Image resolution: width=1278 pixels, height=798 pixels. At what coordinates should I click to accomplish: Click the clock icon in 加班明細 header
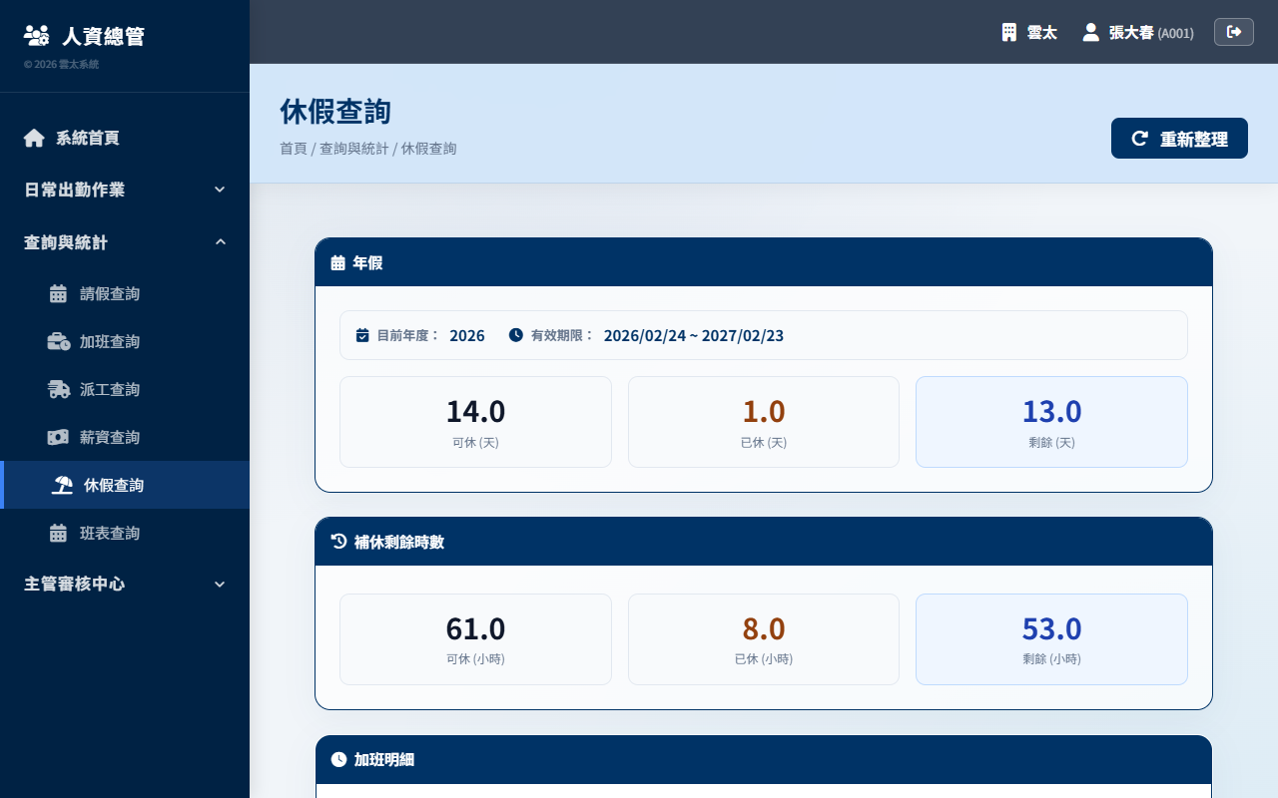click(x=338, y=760)
